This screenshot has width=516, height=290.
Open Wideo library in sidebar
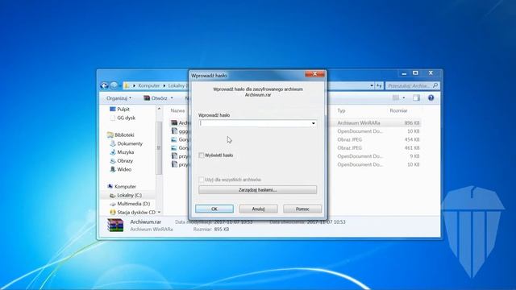coord(124,169)
